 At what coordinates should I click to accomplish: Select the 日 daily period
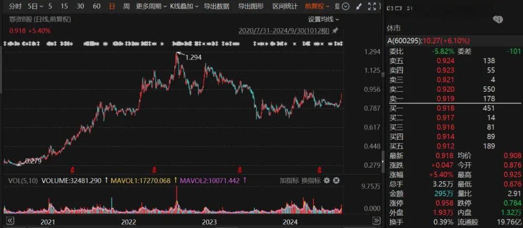click(x=112, y=6)
